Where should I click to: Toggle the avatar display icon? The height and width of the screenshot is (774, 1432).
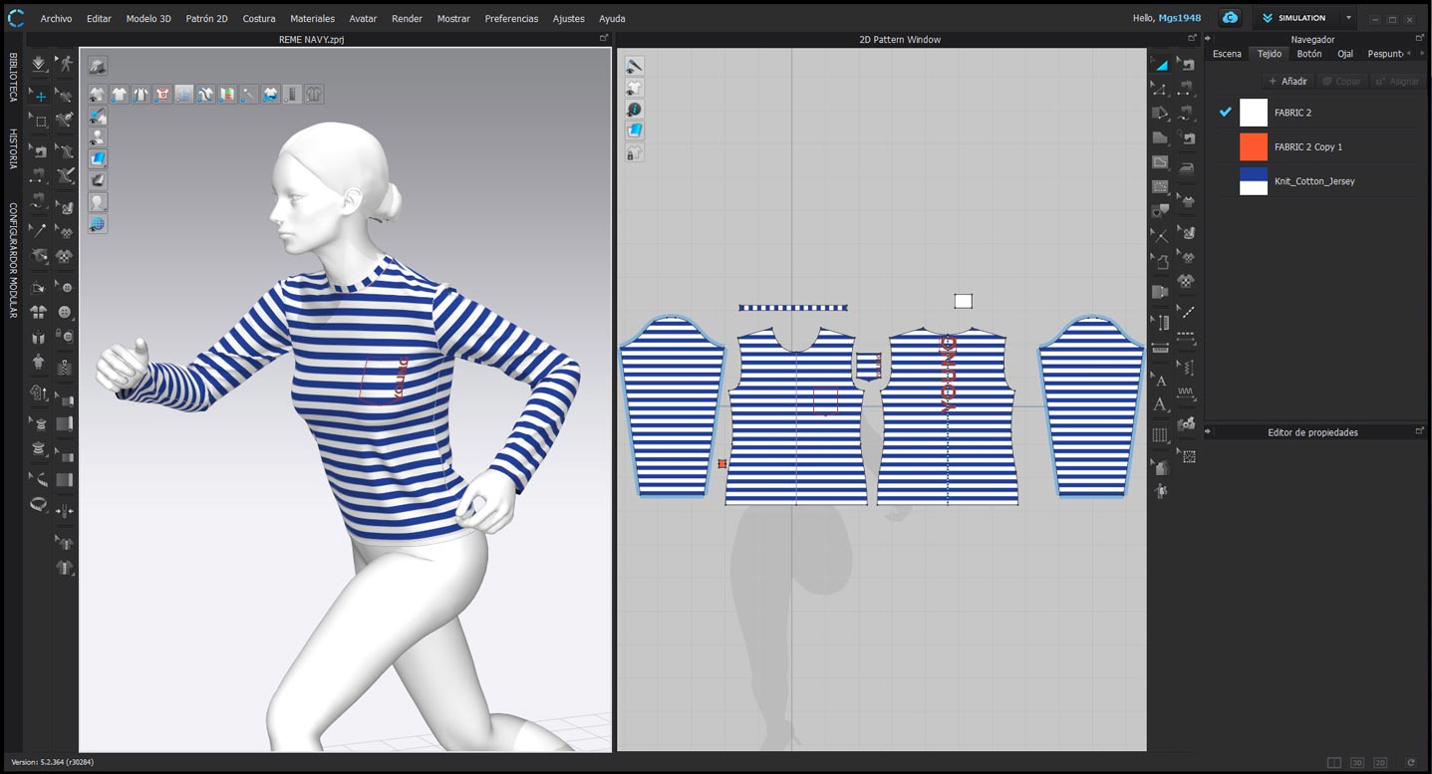pos(98,136)
